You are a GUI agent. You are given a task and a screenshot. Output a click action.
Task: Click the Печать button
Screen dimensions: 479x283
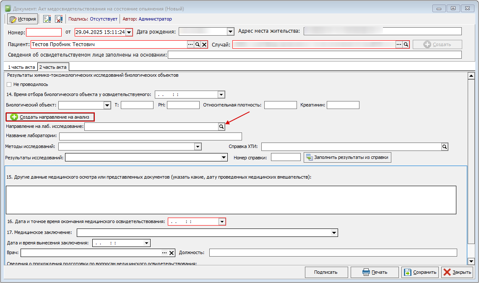point(375,273)
